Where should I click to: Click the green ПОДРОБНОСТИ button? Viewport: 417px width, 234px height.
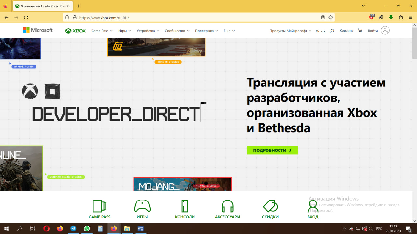[272, 150]
